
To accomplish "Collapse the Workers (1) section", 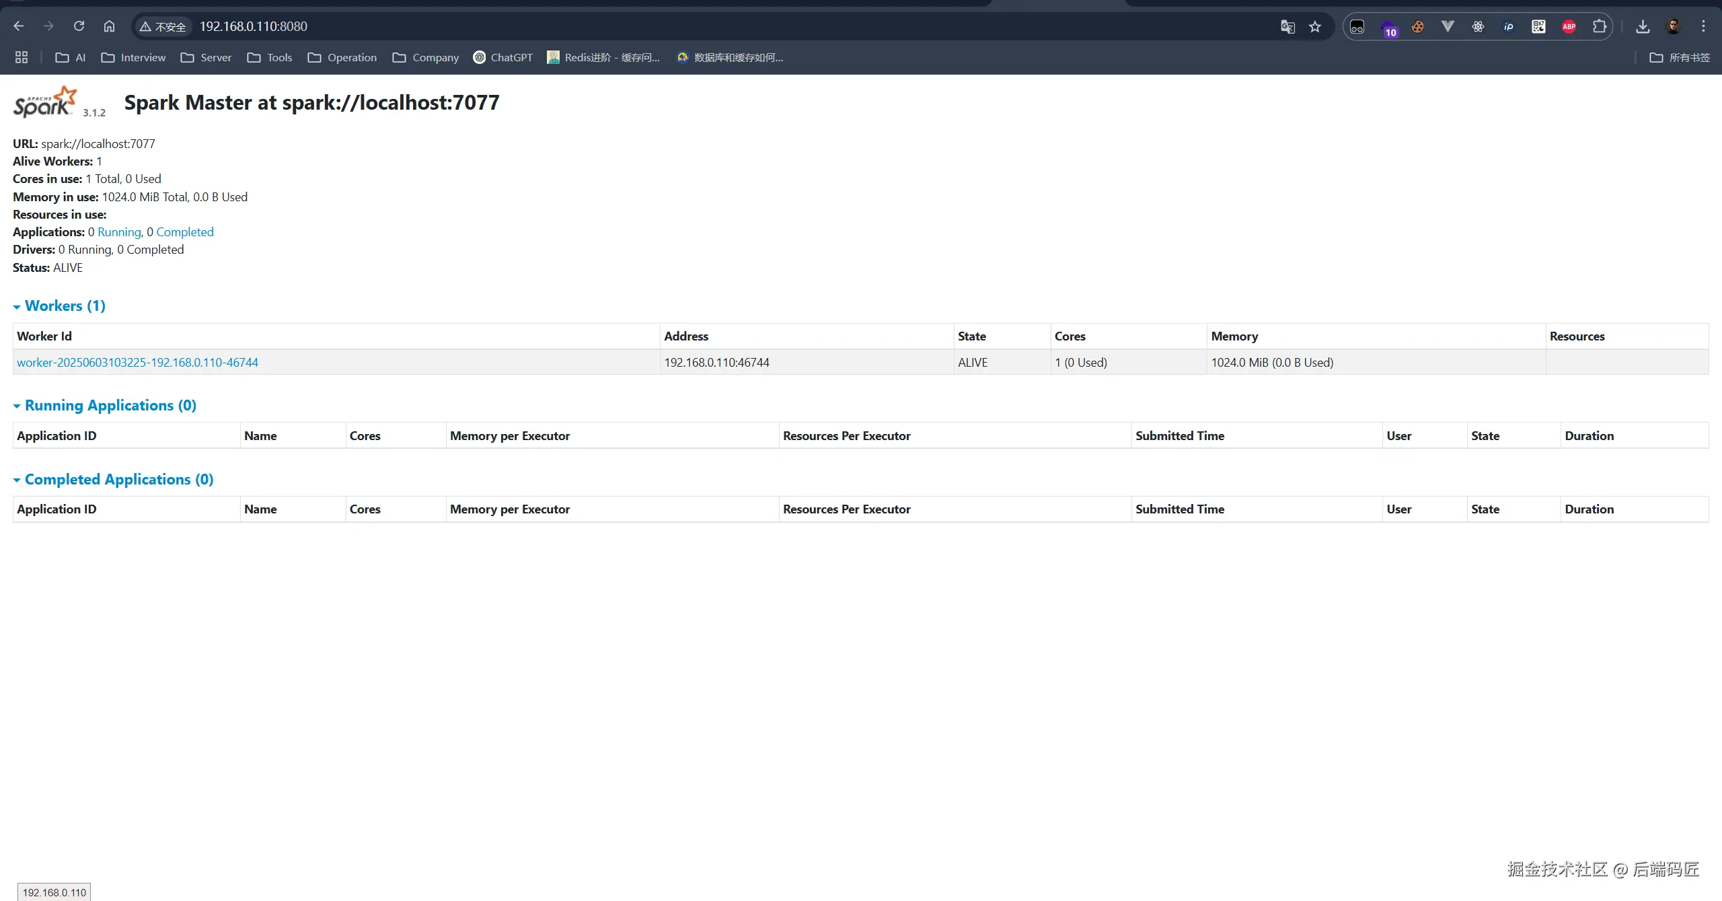I will click(x=65, y=306).
